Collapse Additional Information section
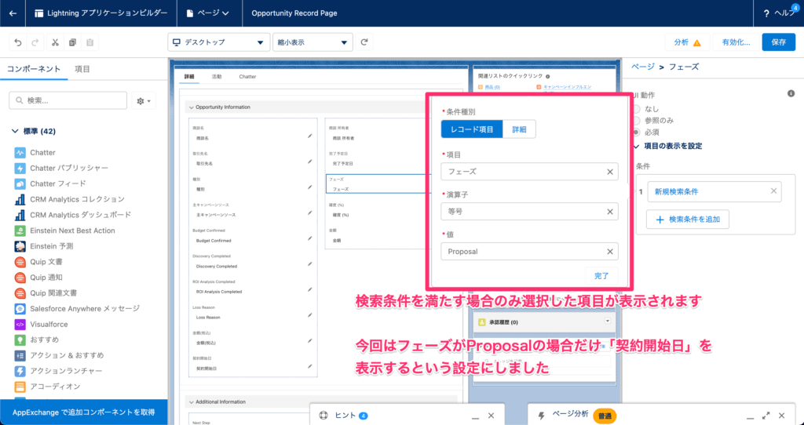 pos(192,402)
